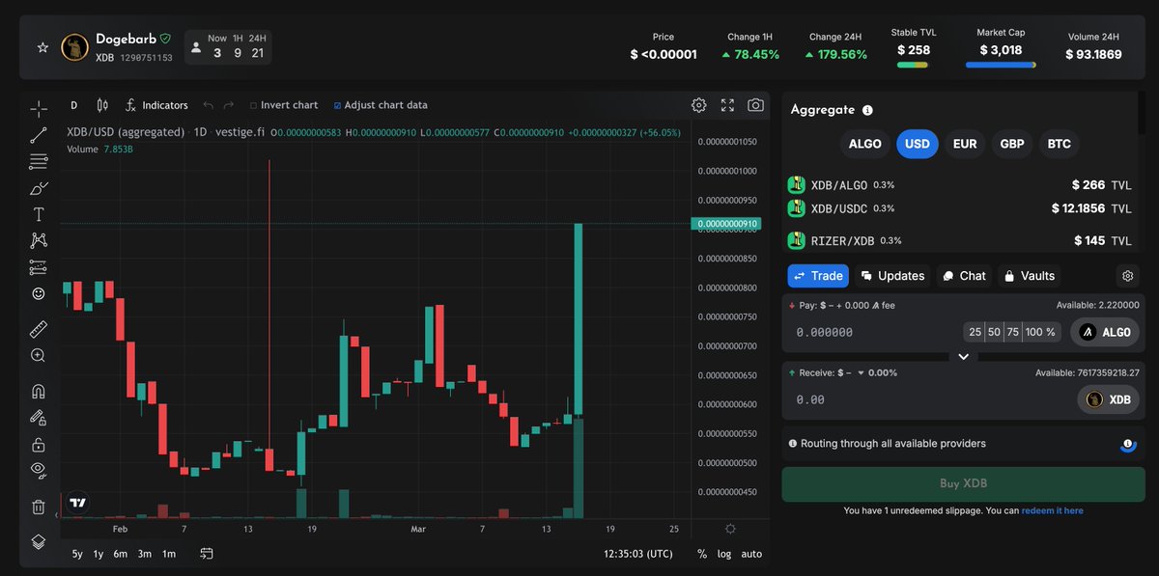Image resolution: width=1159 pixels, height=576 pixels.
Task: Set pay amount to 25 percent
Action: tap(975, 332)
